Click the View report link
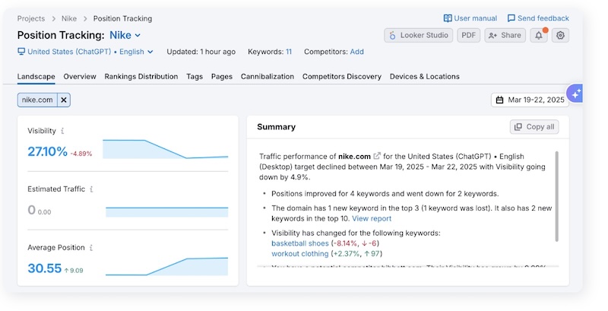Viewport: 608px width, 311px height. point(372,219)
